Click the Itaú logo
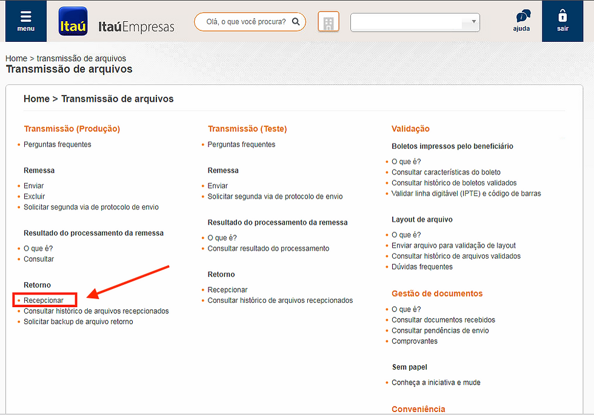Image resolution: width=594 pixels, height=415 pixels. 73,21
